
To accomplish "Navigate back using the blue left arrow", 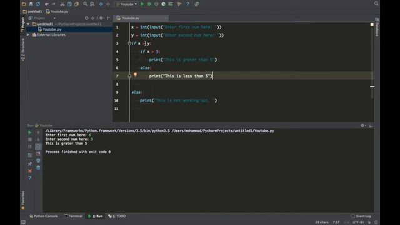I will (x=101, y=4).
